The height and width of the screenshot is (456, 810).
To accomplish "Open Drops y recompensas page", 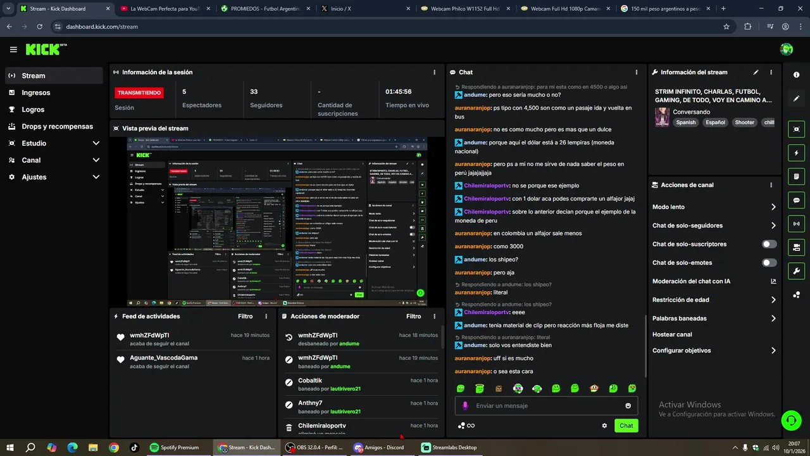I will pyautogui.click(x=54, y=126).
